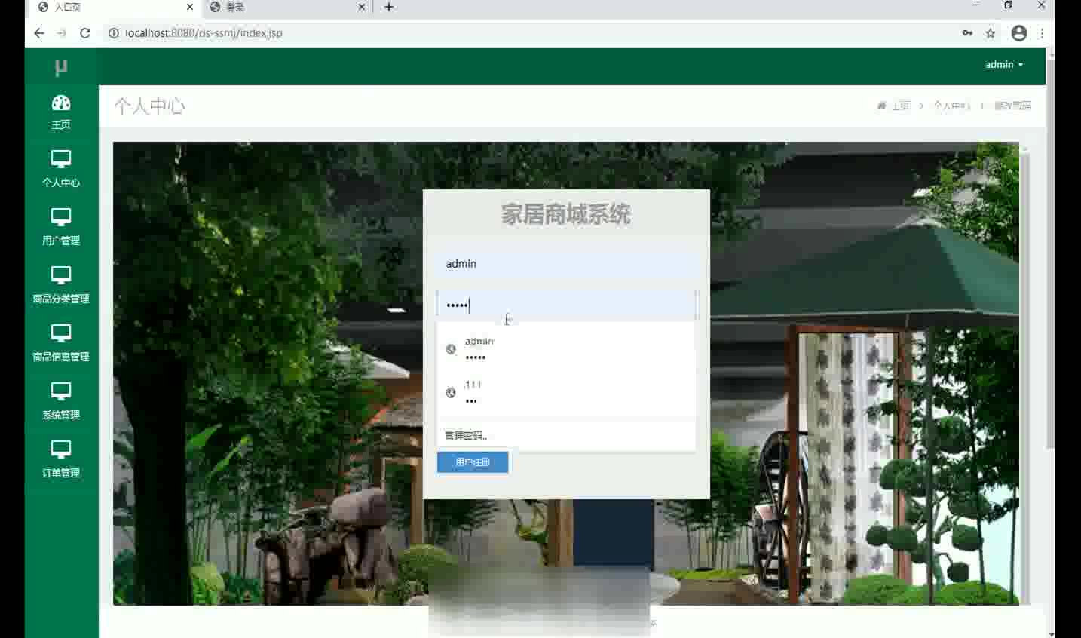Focus the password field
Viewport: 1081px width, 638px height.
click(x=566, y=305)
